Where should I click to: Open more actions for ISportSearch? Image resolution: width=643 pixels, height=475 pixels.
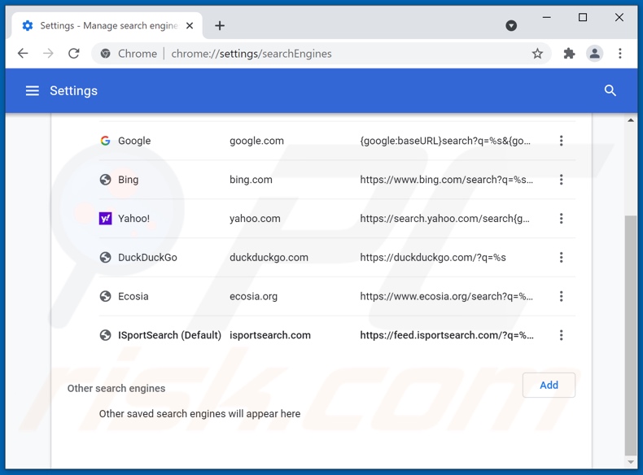[x=561, y=335]
